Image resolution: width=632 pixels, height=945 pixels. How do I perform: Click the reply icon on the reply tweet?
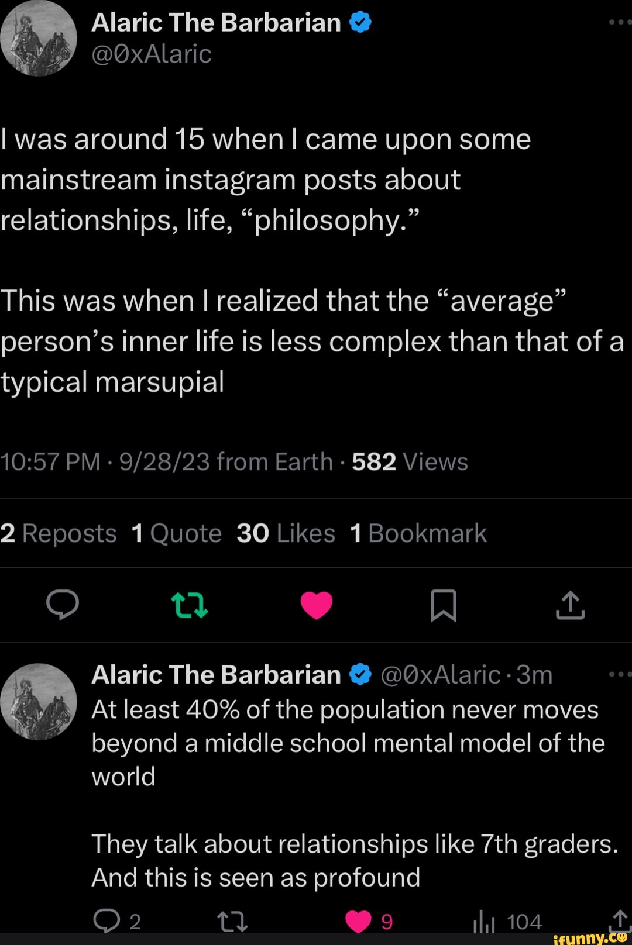107,921
